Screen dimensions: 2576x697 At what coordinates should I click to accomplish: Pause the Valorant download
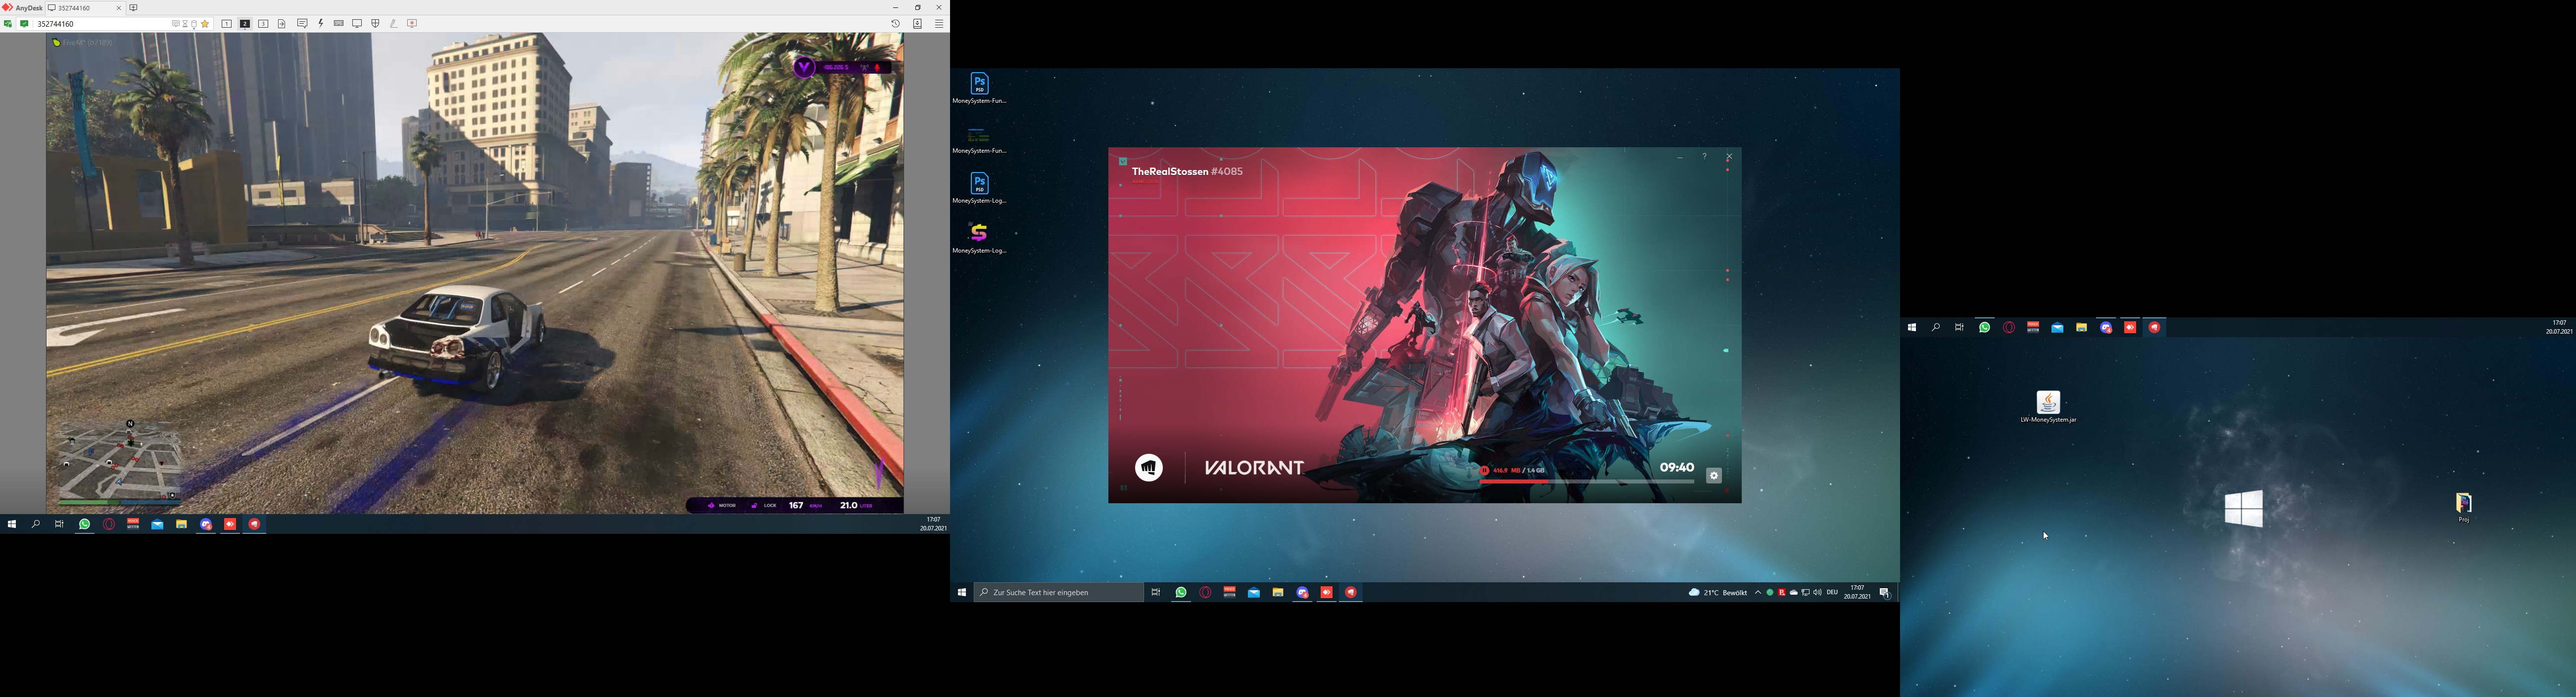pos(1485,470)
